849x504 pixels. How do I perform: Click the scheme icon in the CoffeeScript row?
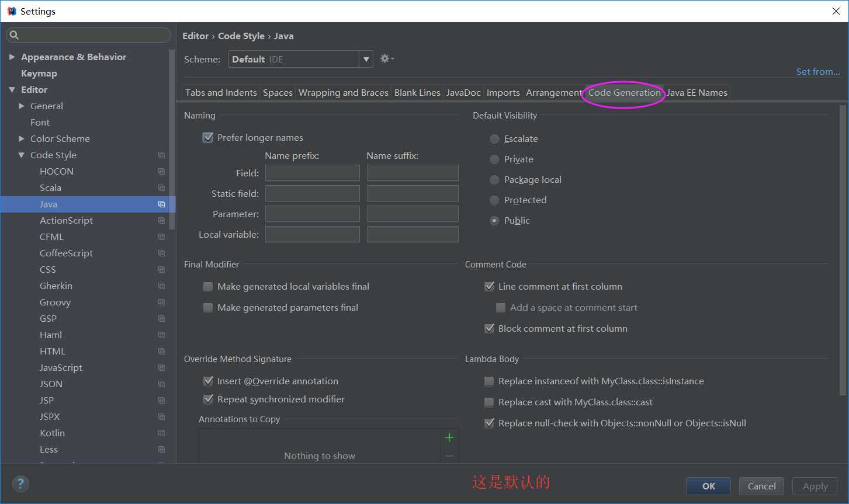162,253
